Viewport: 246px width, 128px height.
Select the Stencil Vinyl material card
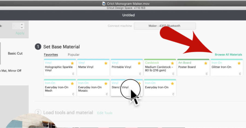[x=127, y=88]
